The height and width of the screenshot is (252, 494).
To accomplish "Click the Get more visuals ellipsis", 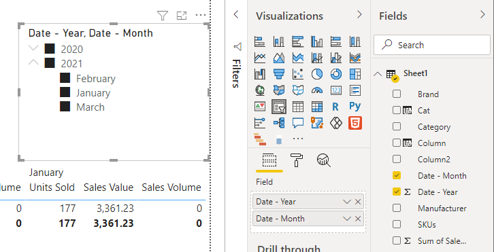I will point(298,139).
